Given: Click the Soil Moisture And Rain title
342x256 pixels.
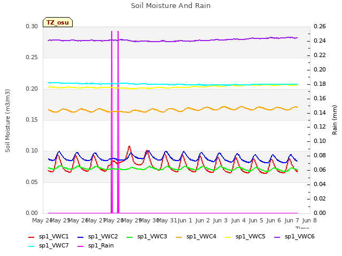Looking at the screenshot, I should (x=171, y=6).
